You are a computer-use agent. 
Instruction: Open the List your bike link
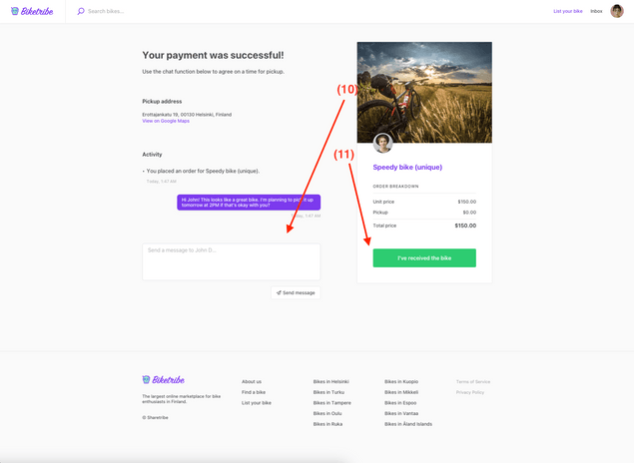tap(567, 11)
